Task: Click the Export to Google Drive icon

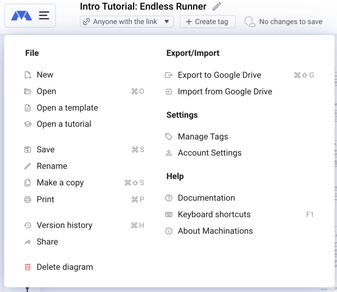Action: (x=169, y=75)
